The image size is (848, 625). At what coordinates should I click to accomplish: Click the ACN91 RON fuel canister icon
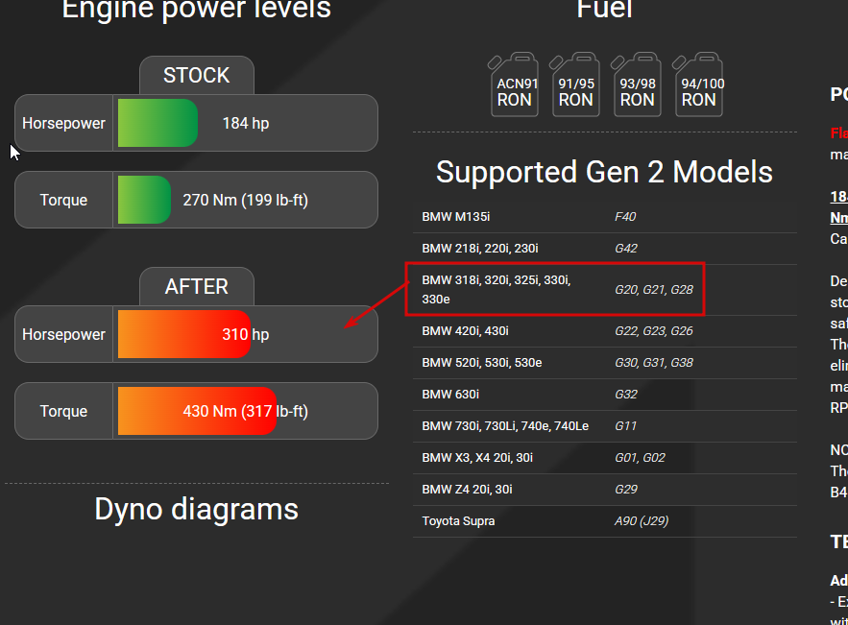[x=514, y=84]
